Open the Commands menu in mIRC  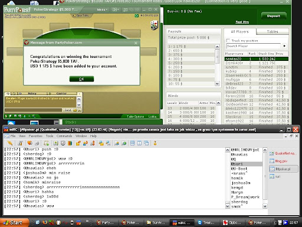click(x=64, y=136)
